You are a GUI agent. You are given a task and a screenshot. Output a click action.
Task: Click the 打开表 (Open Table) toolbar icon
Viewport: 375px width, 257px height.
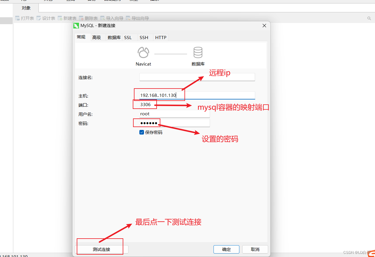pyautogui.click(x=18, y=18)
